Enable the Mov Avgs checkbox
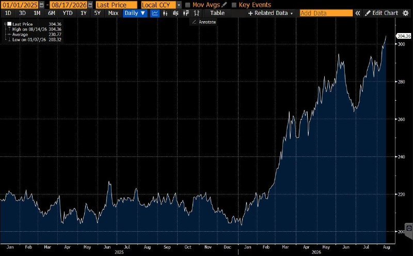 coord(187,5)
